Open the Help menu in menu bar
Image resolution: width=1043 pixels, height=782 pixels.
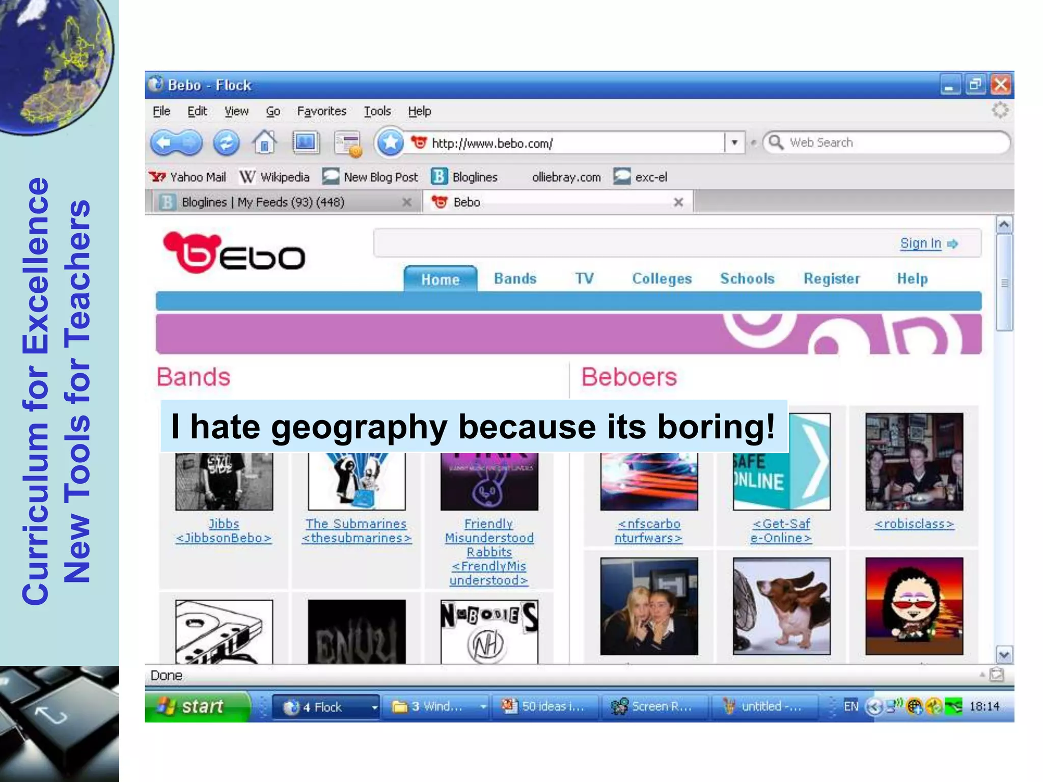[x=419, y=111]
